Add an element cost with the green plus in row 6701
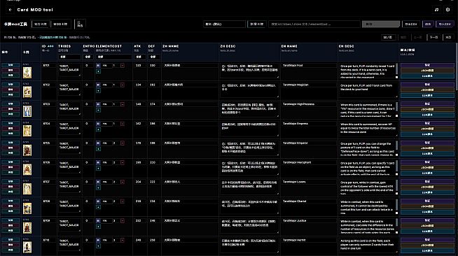Viewport: 458px width, 256px height. (x=98, y=71)
